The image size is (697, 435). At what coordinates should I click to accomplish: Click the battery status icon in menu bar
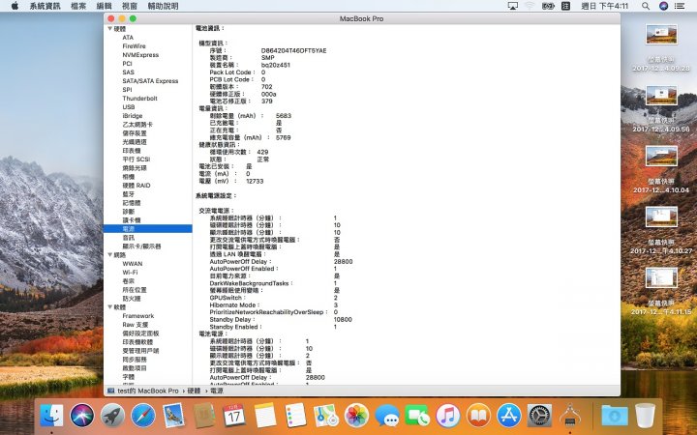(548, 6)
